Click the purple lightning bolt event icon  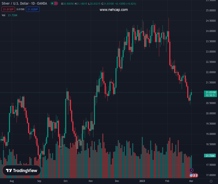pos(192,170)
